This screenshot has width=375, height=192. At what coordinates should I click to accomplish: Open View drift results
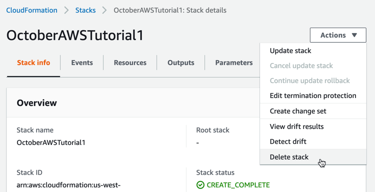(x=313, y=126)
